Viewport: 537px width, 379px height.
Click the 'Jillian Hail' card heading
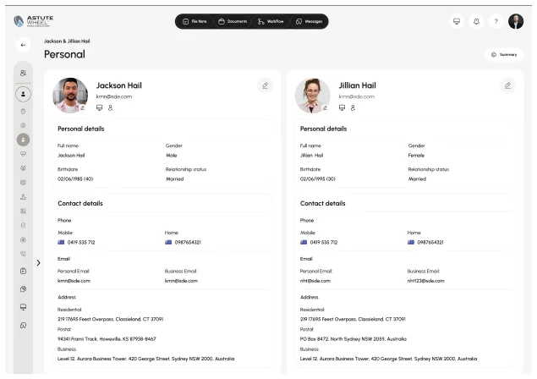357,85
